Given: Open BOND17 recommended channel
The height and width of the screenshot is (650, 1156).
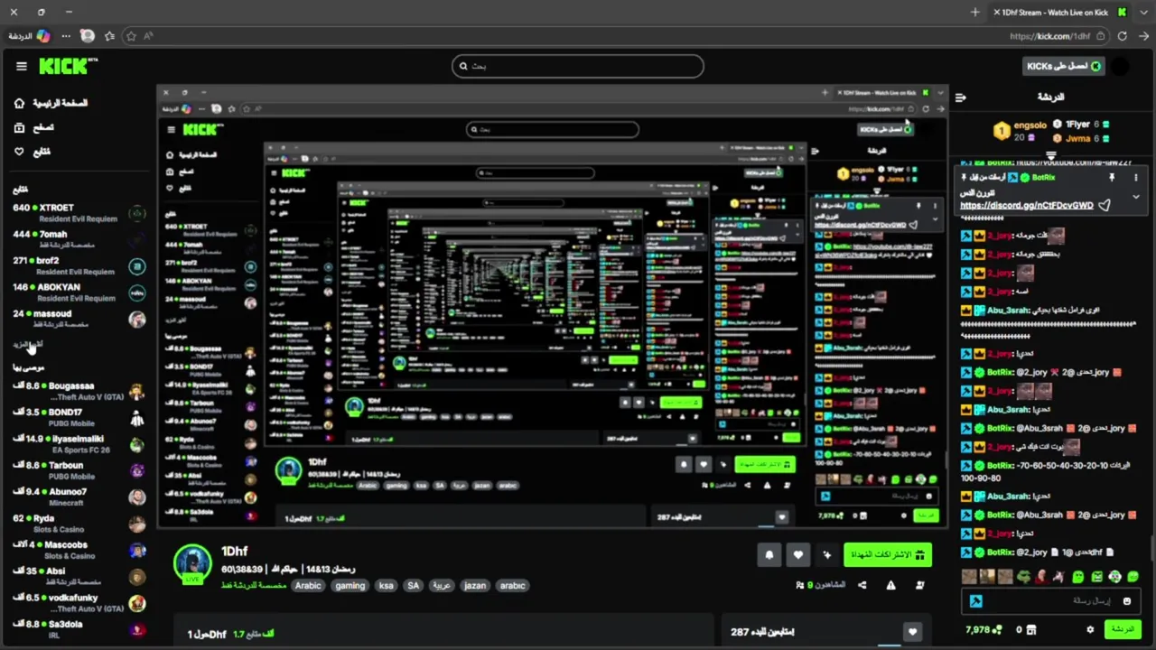Looking at the screenshot, I should click(x=79, y=417).
